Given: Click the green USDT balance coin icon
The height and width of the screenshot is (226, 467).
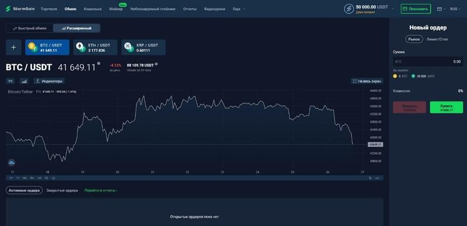Looking at the screenshot, I should (x=413, y=77).
